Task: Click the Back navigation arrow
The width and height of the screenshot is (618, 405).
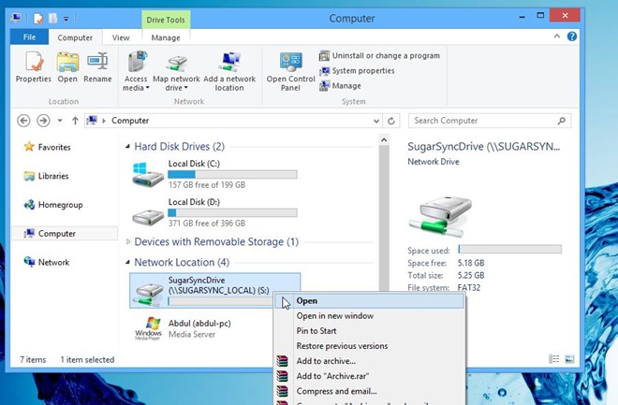Action: 23,121
